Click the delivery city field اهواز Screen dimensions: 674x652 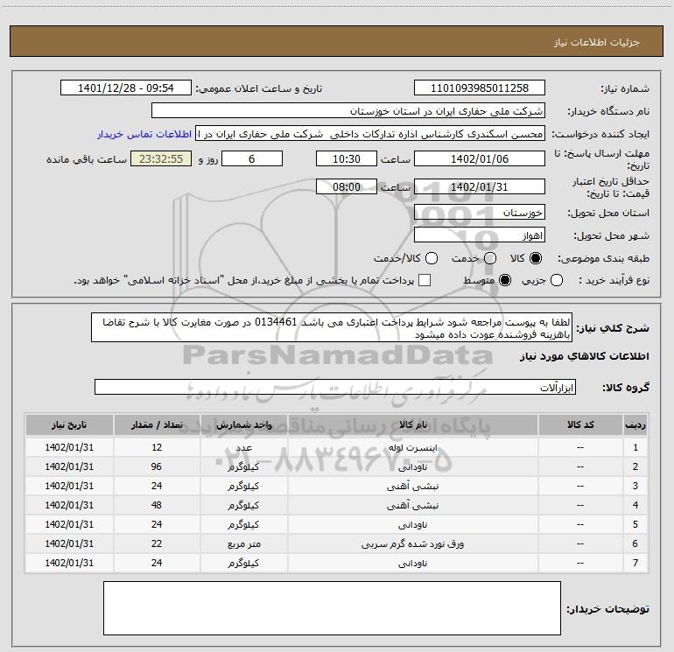480,235
